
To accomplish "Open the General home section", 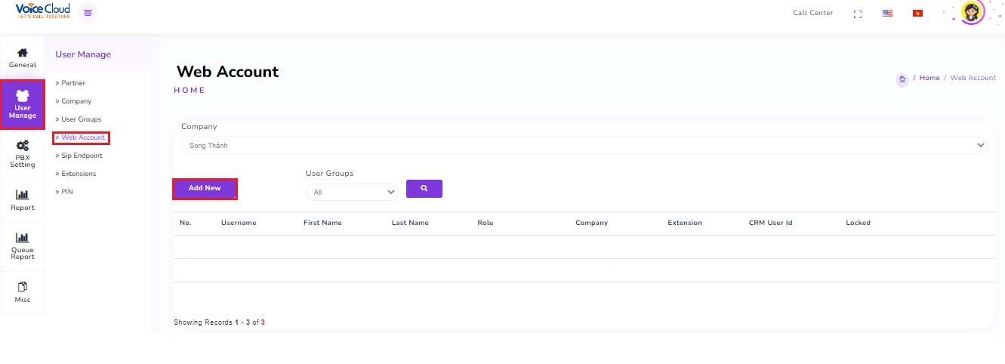I will (x=23, y=57).
